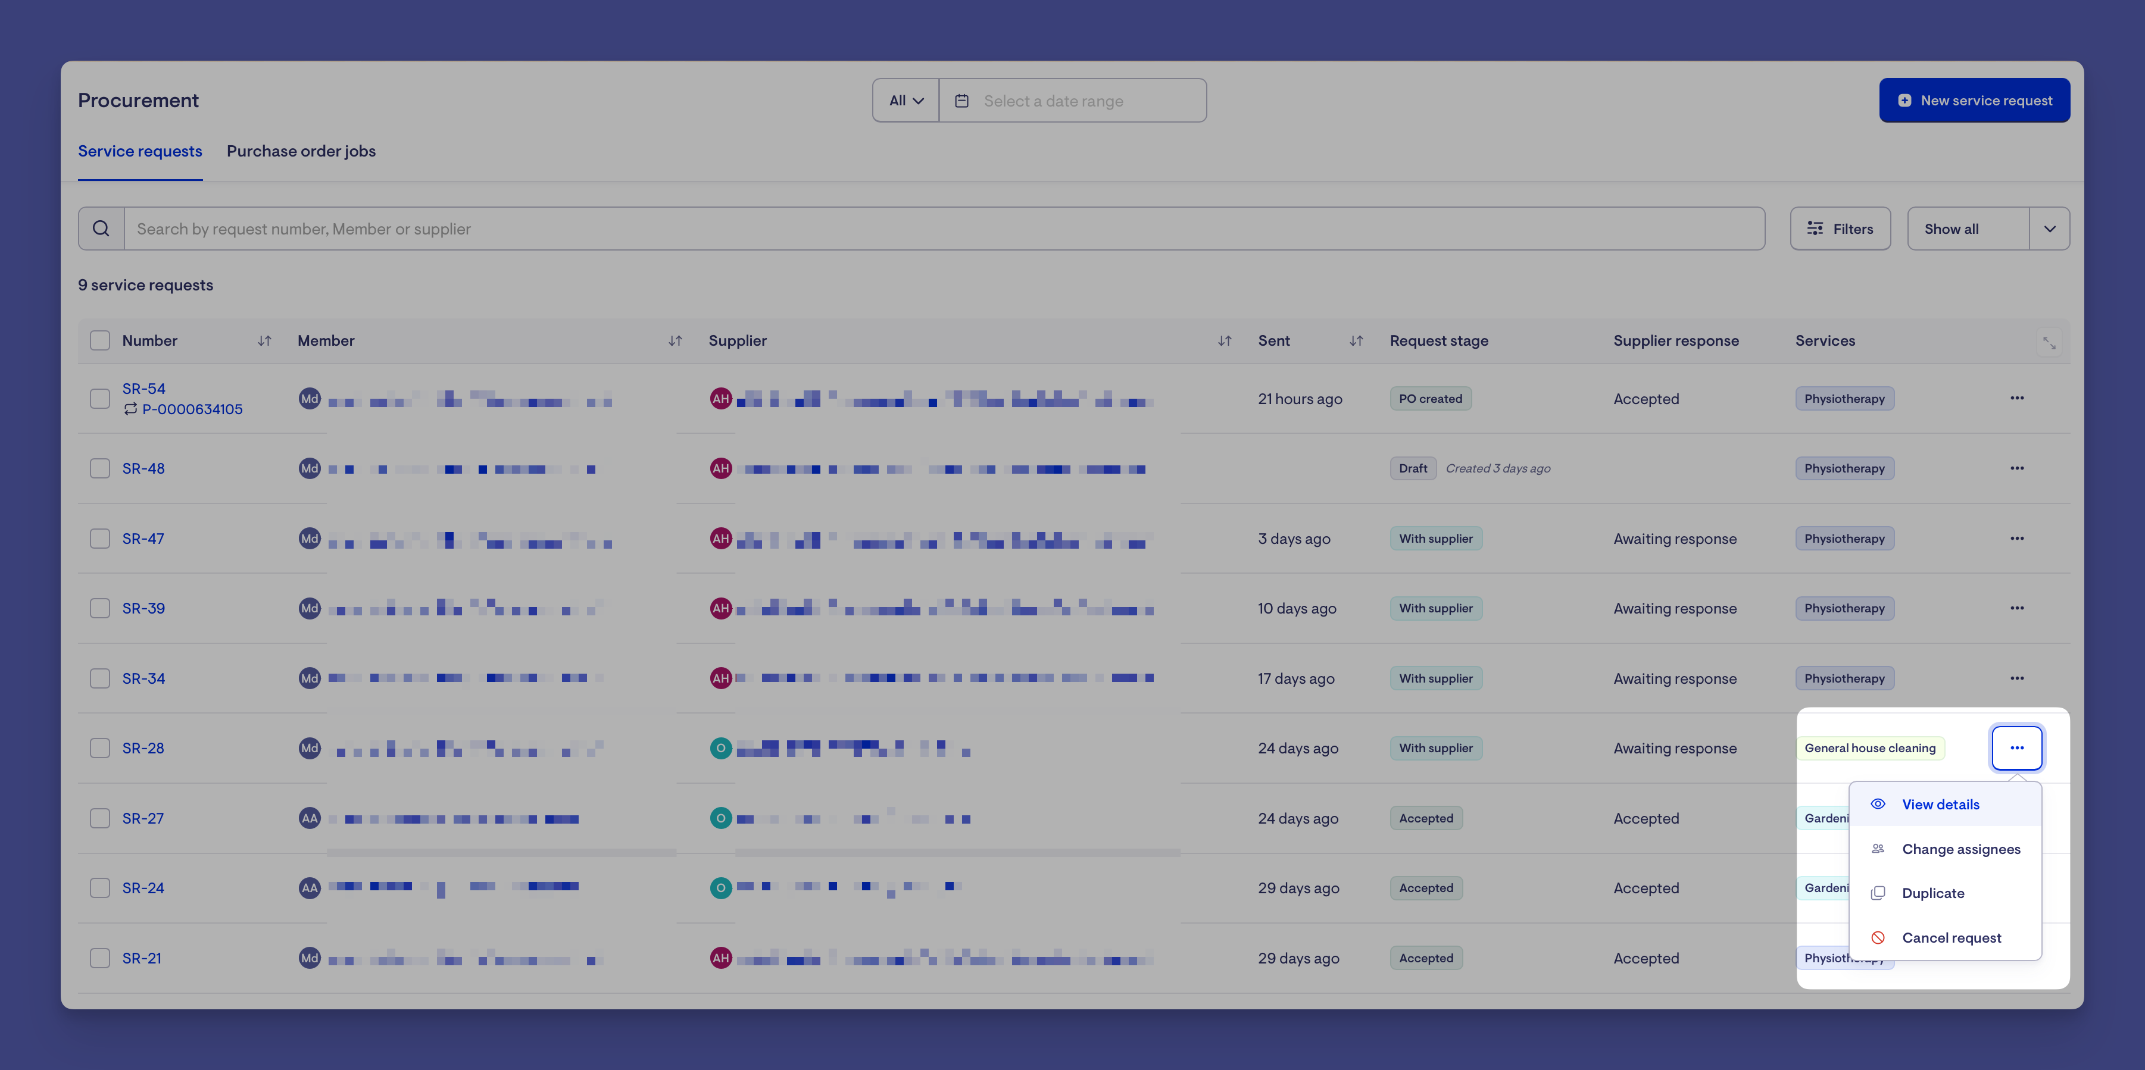
Task: Click the search input field
Action: coord(944,228)
